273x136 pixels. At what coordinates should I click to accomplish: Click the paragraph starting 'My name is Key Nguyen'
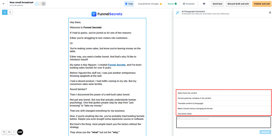pos(106,66)
